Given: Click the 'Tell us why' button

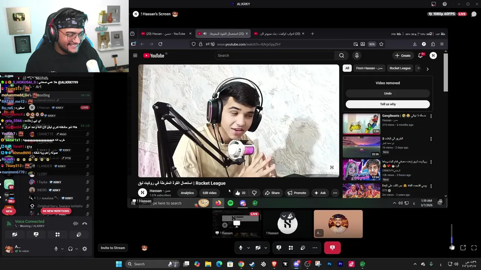Looking at the screenshot, I should click(388, 104).
